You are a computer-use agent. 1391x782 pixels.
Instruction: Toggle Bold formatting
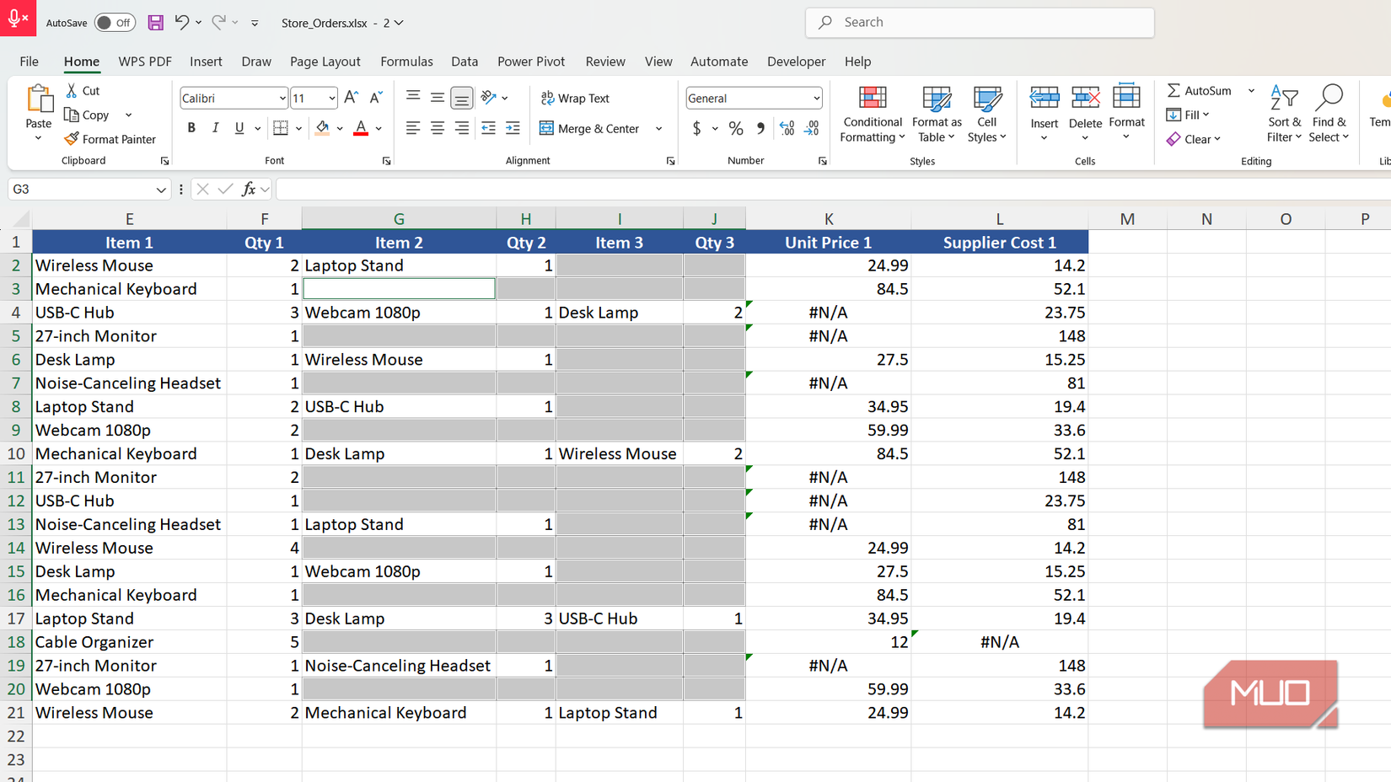click(191, 128)
